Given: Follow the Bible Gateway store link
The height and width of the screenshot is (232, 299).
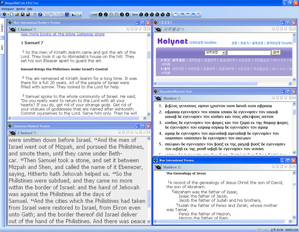Looking at the screenshot, I should pyautogui.click(x=62, y=34).
